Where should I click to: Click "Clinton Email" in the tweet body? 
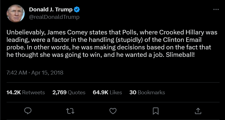(x=181, y=40)
